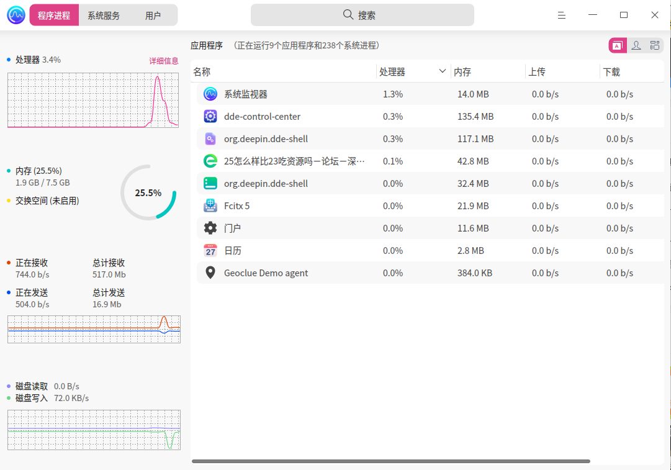Screen dimensions: 671x470
Task: Switch to the 系统服务 tab
Action: [104, 16]
